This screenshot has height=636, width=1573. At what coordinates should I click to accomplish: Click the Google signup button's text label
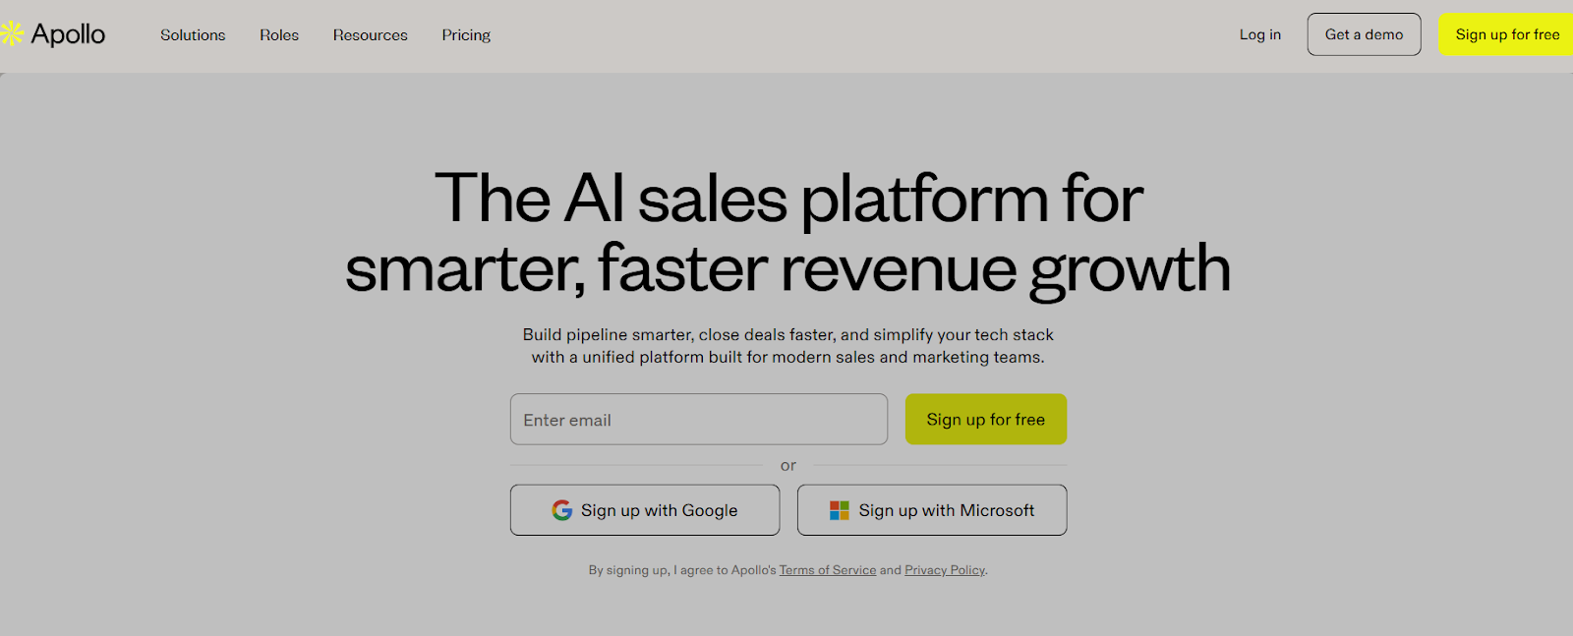pos(659,509)
